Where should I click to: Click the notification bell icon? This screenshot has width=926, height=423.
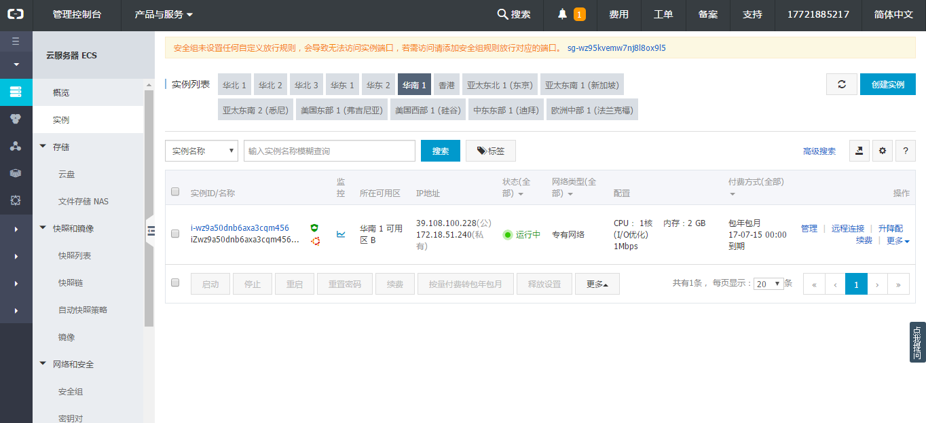562,14
